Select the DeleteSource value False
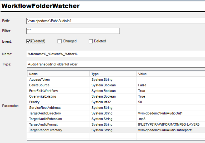205x143 pixels. point(142,85)
